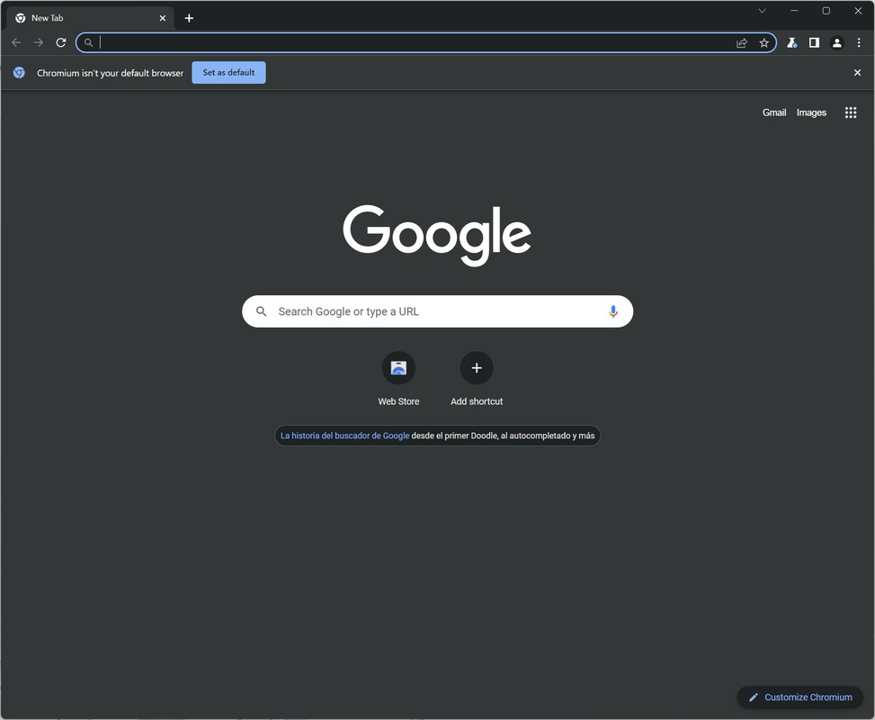The width and height of the screenshot is (875, 720).
Task: Open the Web Store shortcut
Action: point(398,367)
